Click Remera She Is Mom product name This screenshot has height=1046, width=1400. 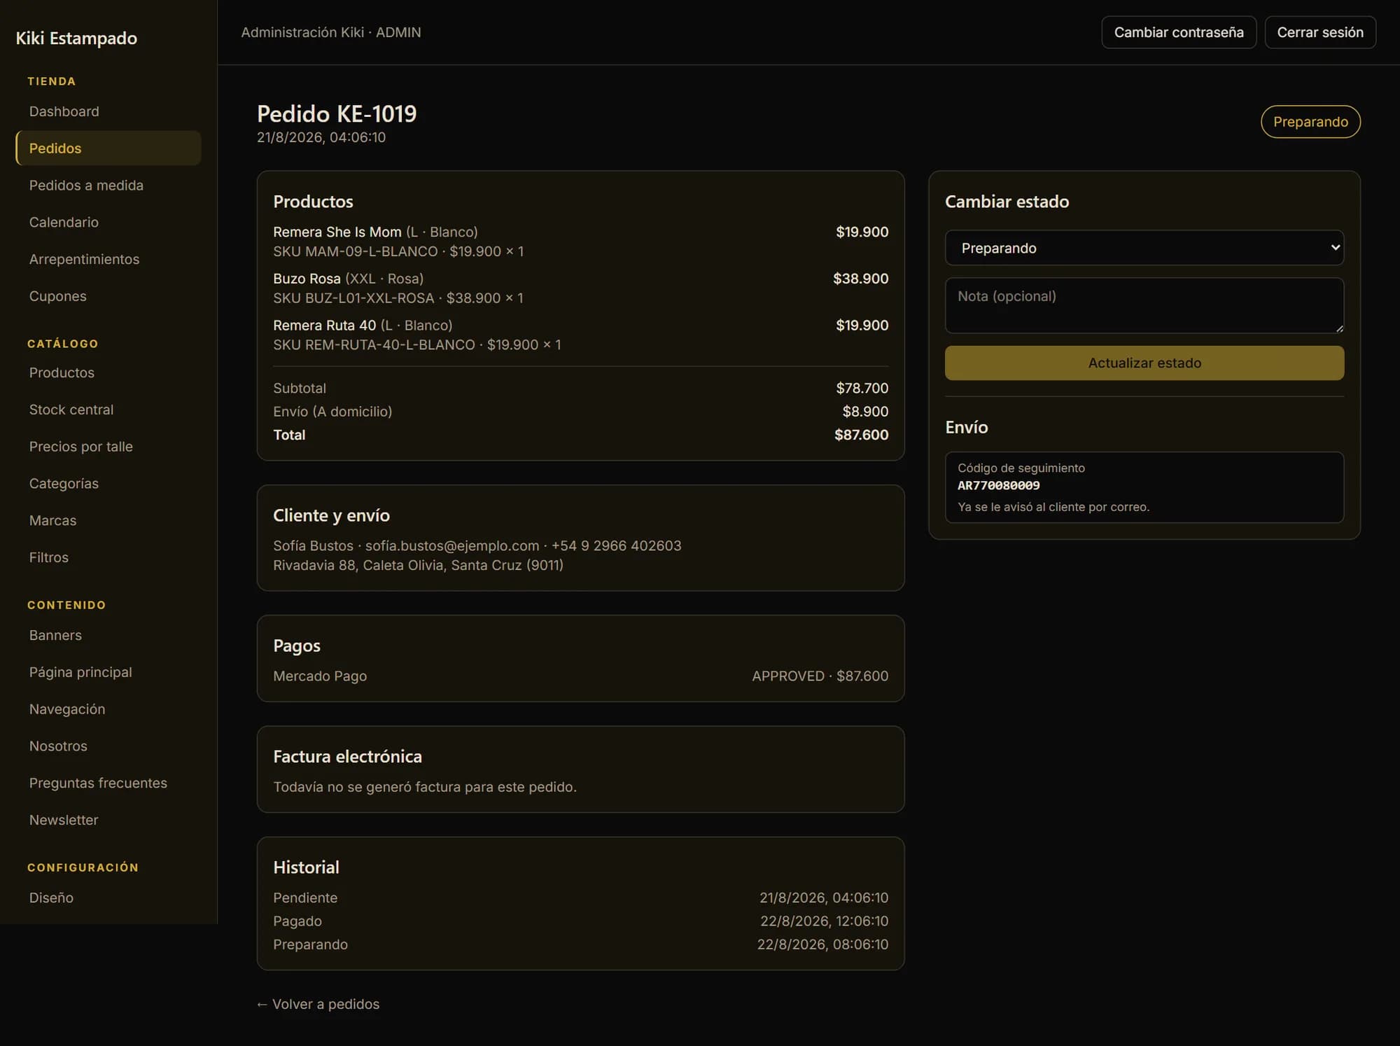[x=337, y=232]
